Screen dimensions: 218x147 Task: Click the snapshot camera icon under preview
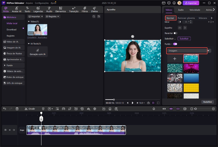(149, 103)
